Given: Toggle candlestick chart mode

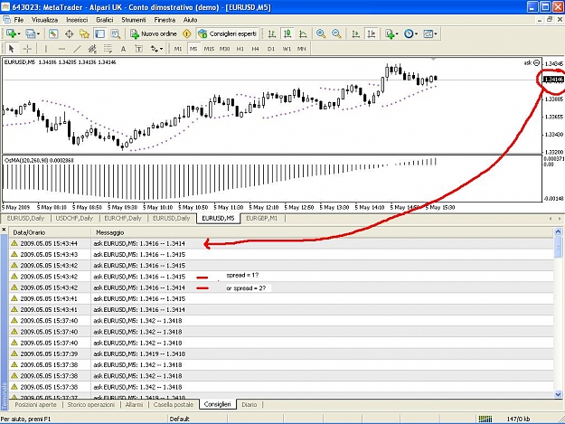Looking at the screenshot, I should pos(287,33).
